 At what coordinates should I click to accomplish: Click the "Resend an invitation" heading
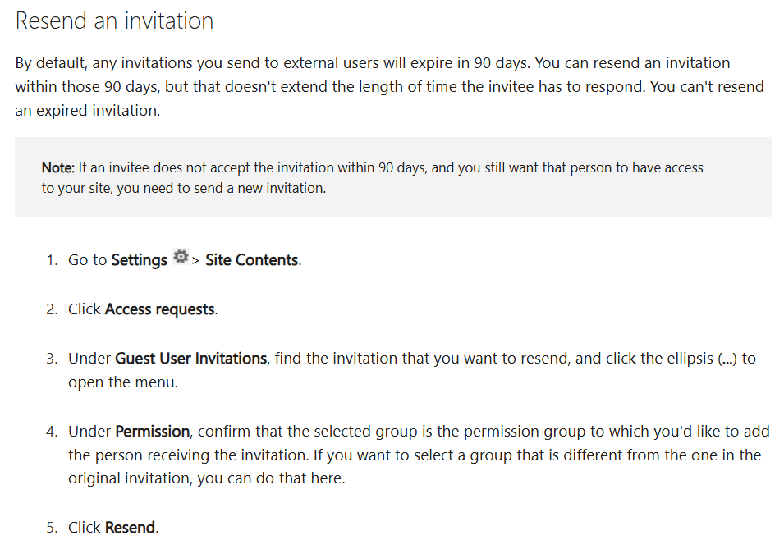click(x=114, y=21)
